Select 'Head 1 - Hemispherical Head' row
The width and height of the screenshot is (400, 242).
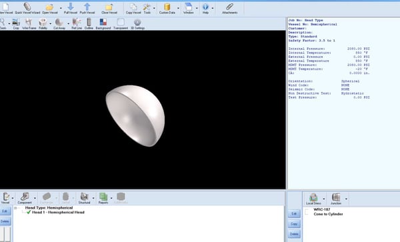click(58, 212)
